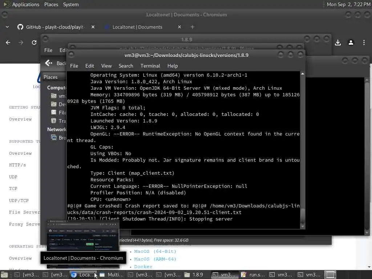Image resolution: width=372 pixels, height=279 pixels.
Task: Open Overview under Supported section
Action: pyautogui.click(x=20, y=153)
